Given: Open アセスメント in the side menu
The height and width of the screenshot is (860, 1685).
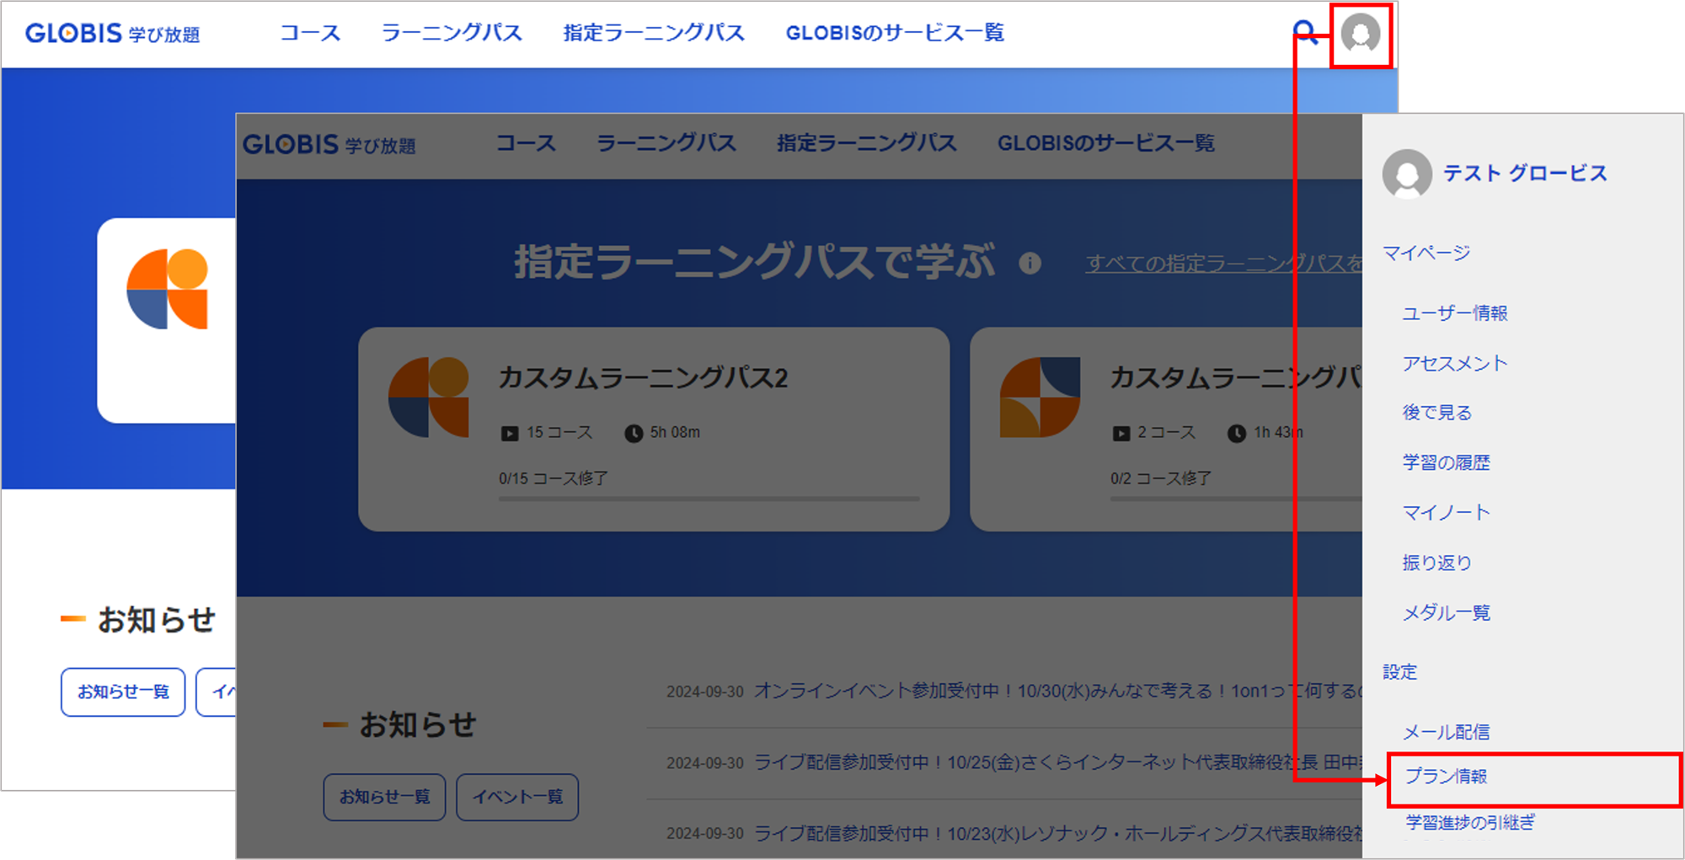Looking at the screenshot, I should click(x=1455, y=363).
